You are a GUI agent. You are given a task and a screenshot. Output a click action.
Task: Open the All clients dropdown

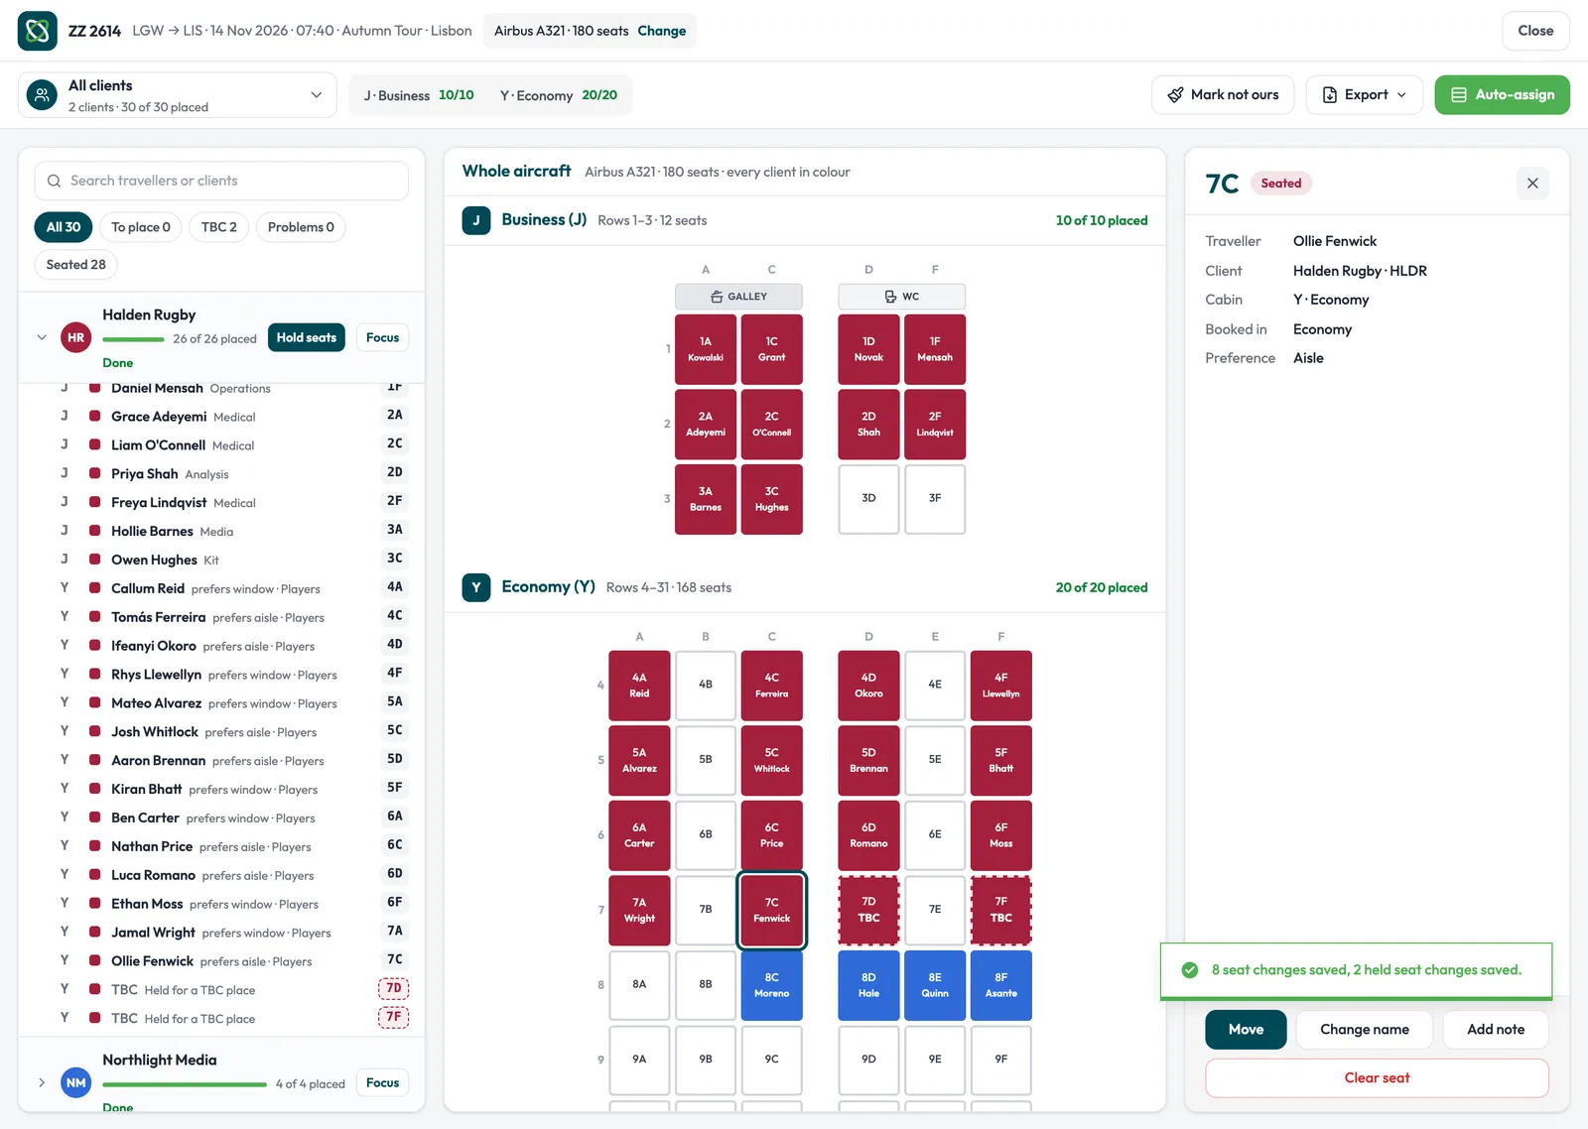pyautogui.click(x=178, y=95)
